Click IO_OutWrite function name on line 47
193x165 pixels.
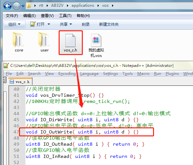coord(56,132)
